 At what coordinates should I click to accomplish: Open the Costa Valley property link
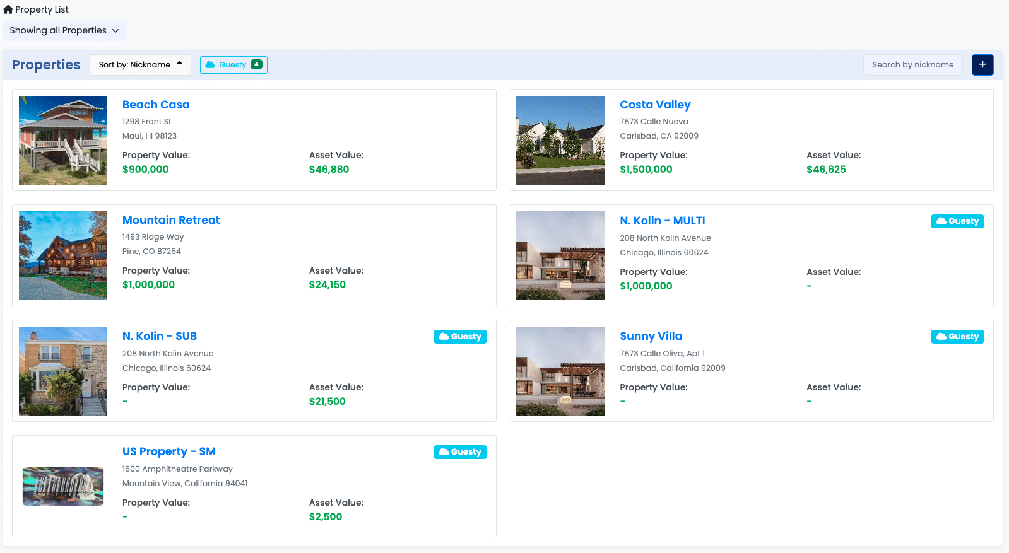point(655,105)
